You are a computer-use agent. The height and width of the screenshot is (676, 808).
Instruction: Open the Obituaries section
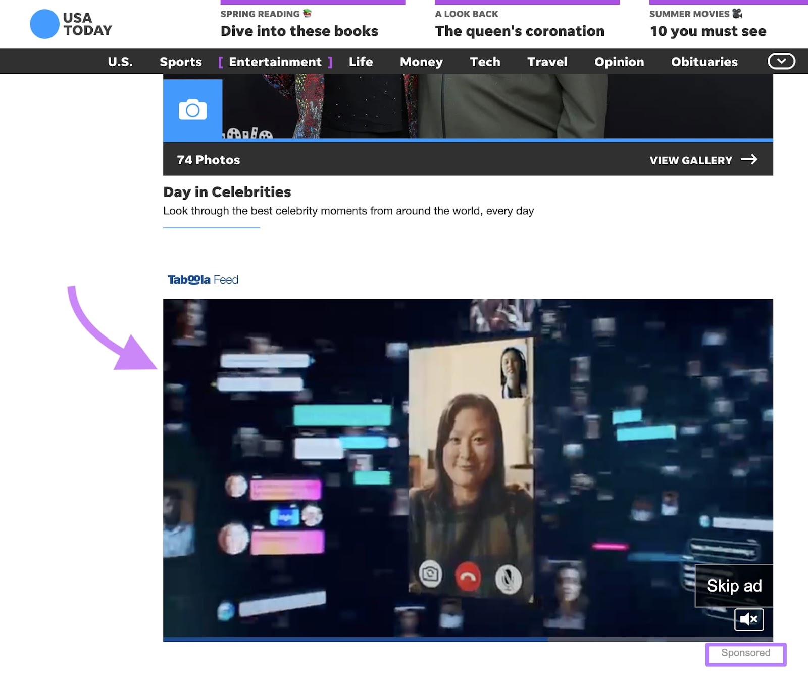pos(704,62)
